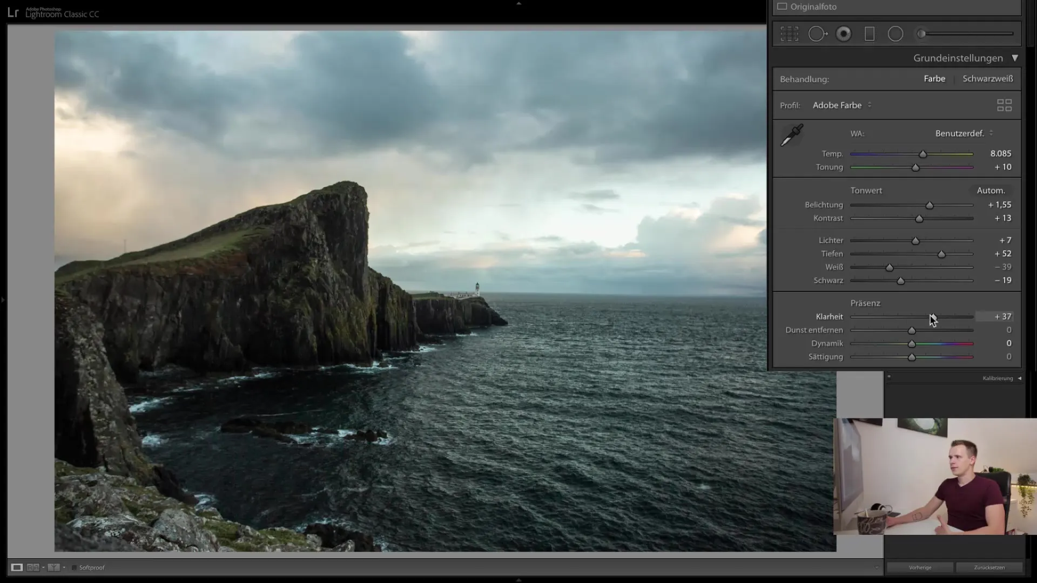Open the Adobe Farbe profile dropdown

click(842, 105)
